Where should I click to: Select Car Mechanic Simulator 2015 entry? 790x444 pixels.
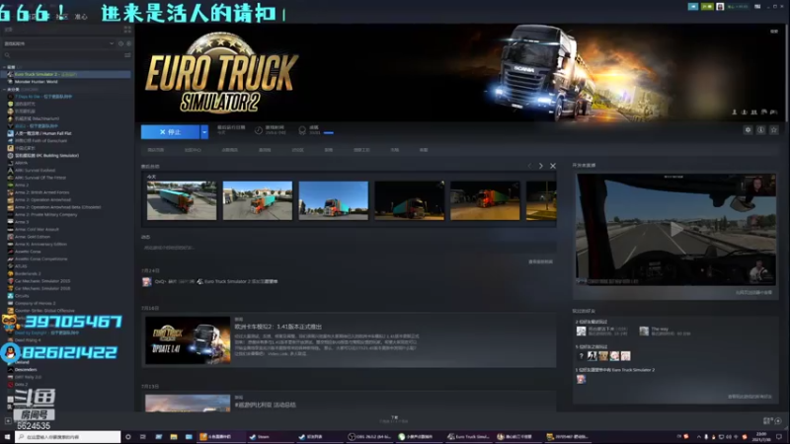click(x=65, y=281)
